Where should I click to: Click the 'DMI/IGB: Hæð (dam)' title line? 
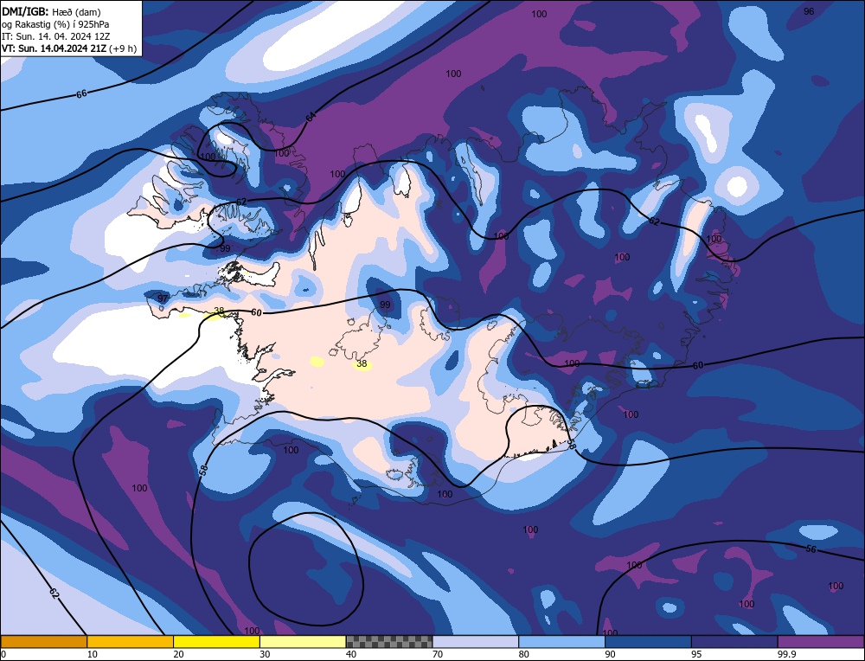(51, 11)
